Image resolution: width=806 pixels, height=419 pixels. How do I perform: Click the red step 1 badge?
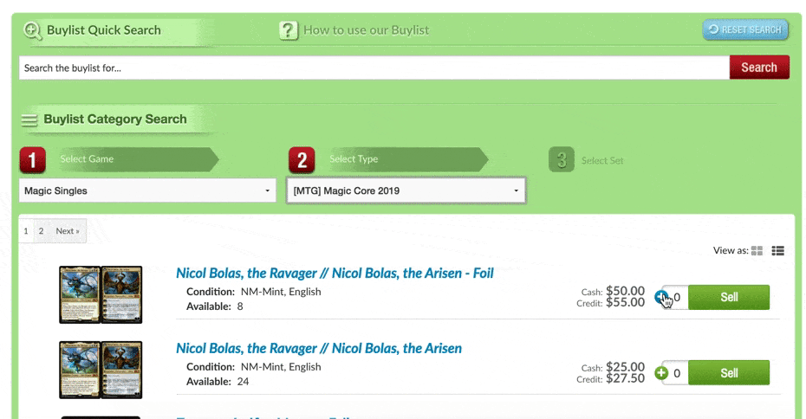[x=32, y=160]
